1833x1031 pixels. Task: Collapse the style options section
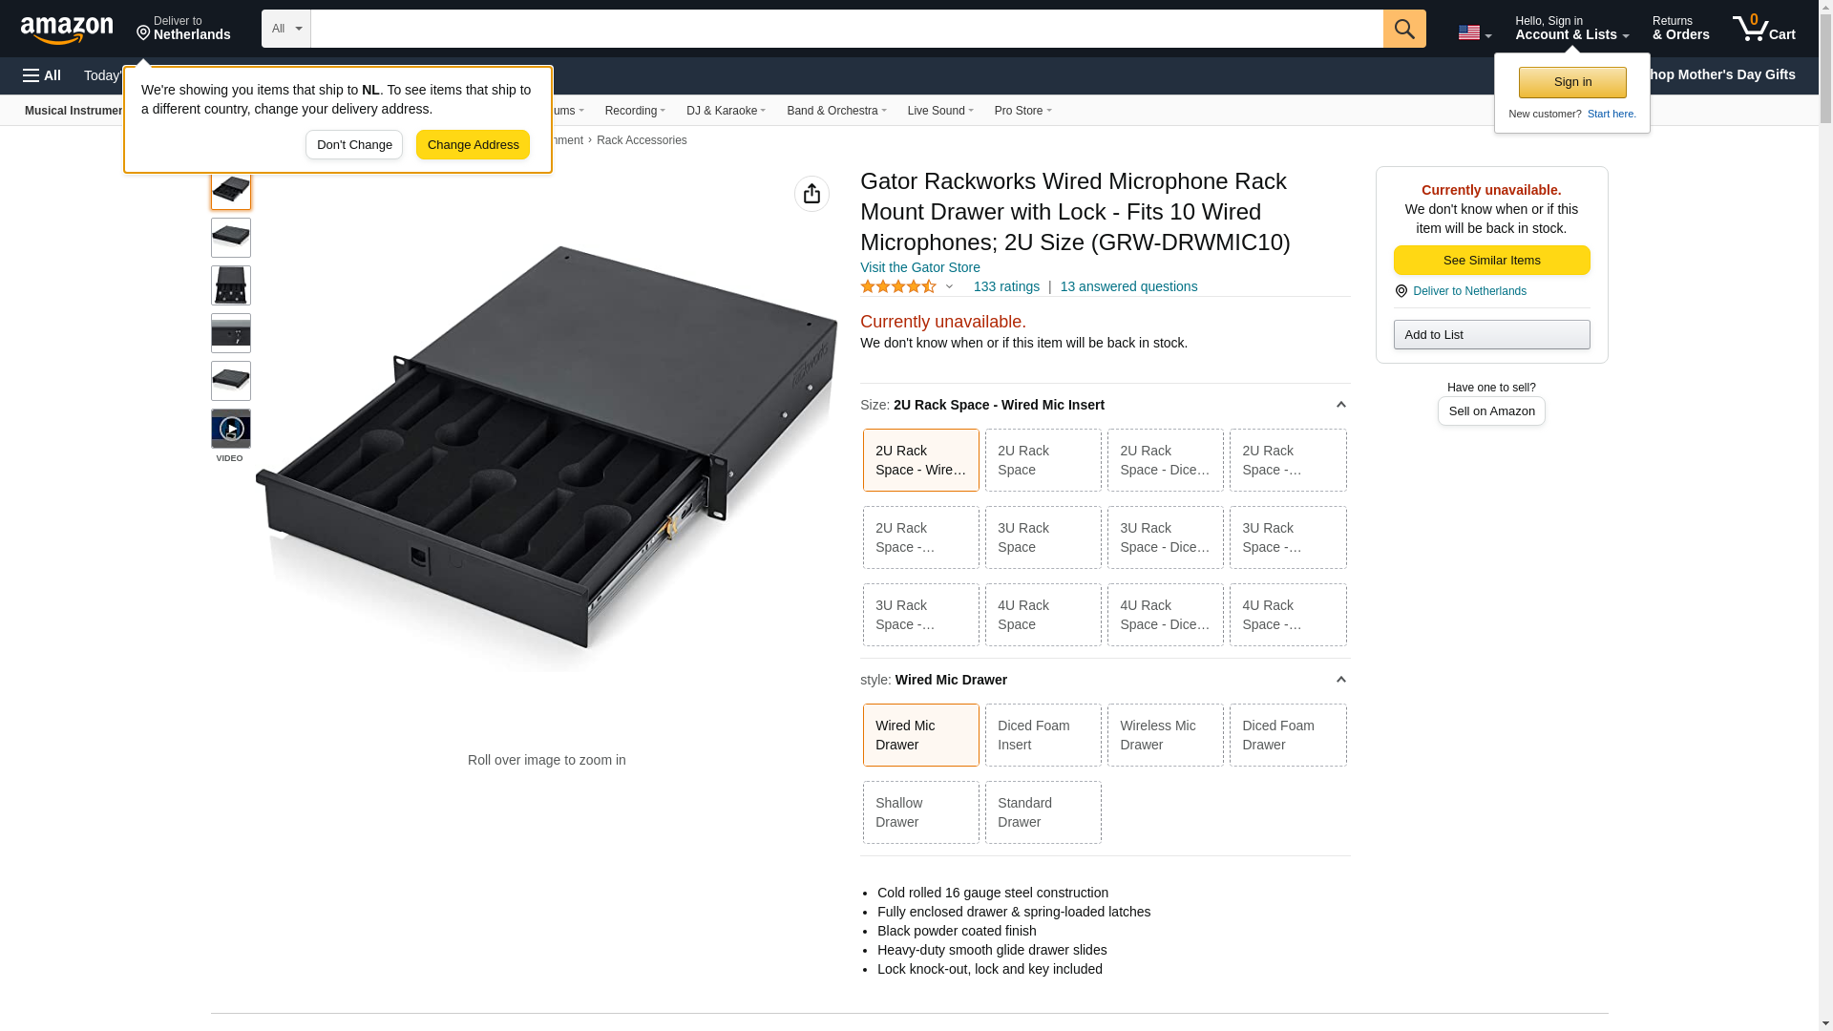(1340, 680)
